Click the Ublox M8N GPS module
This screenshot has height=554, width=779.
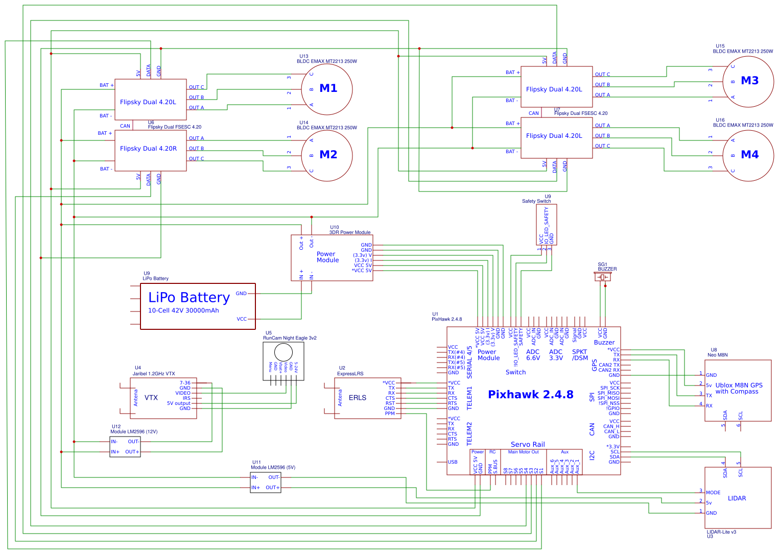[738, 391]
